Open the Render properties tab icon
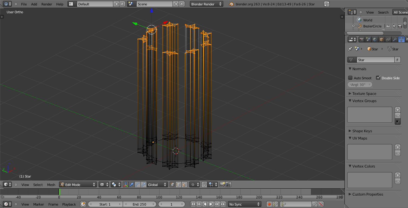Screen dimensions: 408x208 [361, 39]
